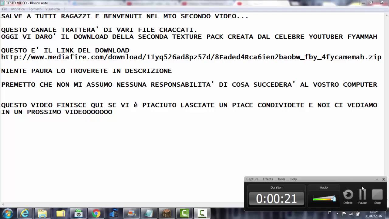Open the Visualizza menu in Blocco note
The height and width of the screenshot is (219, 389).
53,9
